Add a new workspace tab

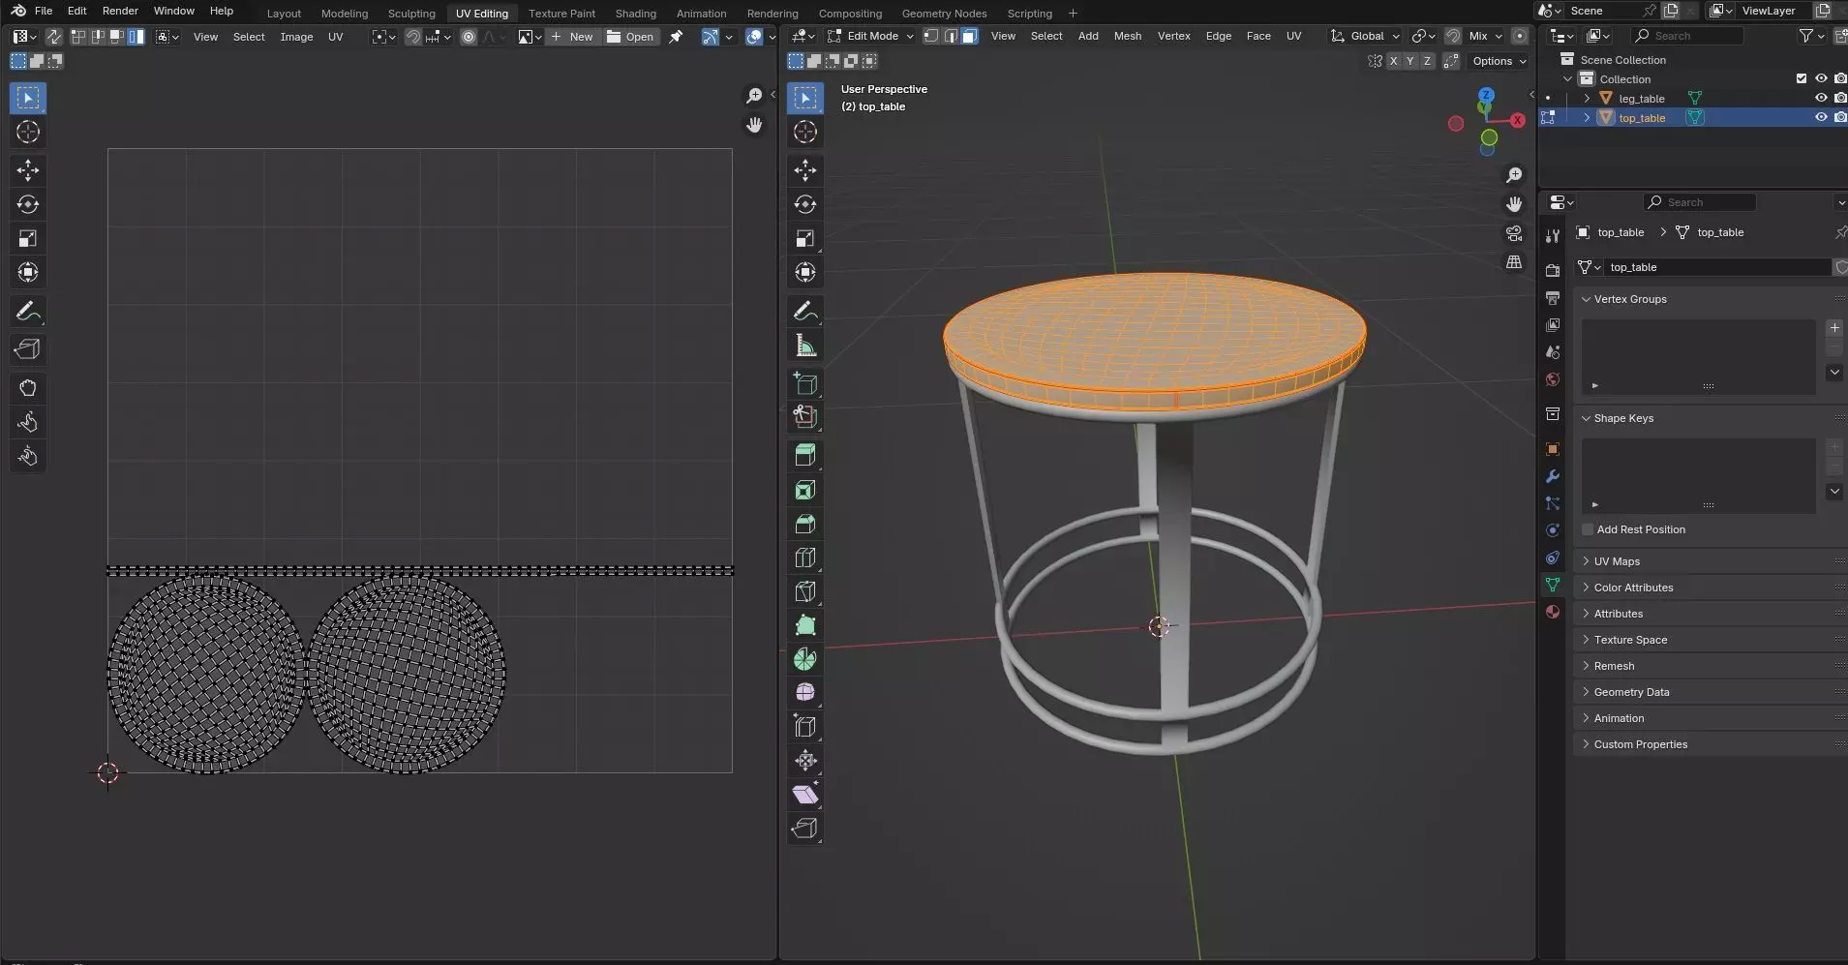point(1073,14)
